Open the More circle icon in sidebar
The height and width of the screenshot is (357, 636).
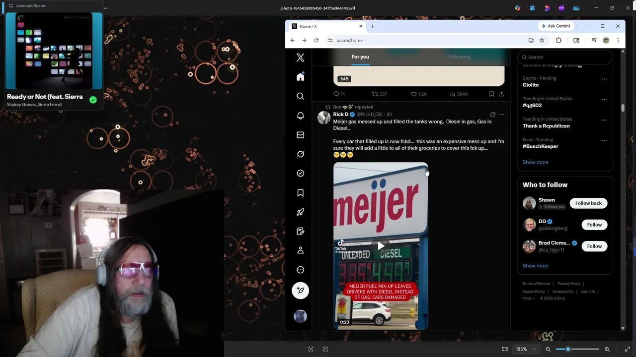[300, 270]
